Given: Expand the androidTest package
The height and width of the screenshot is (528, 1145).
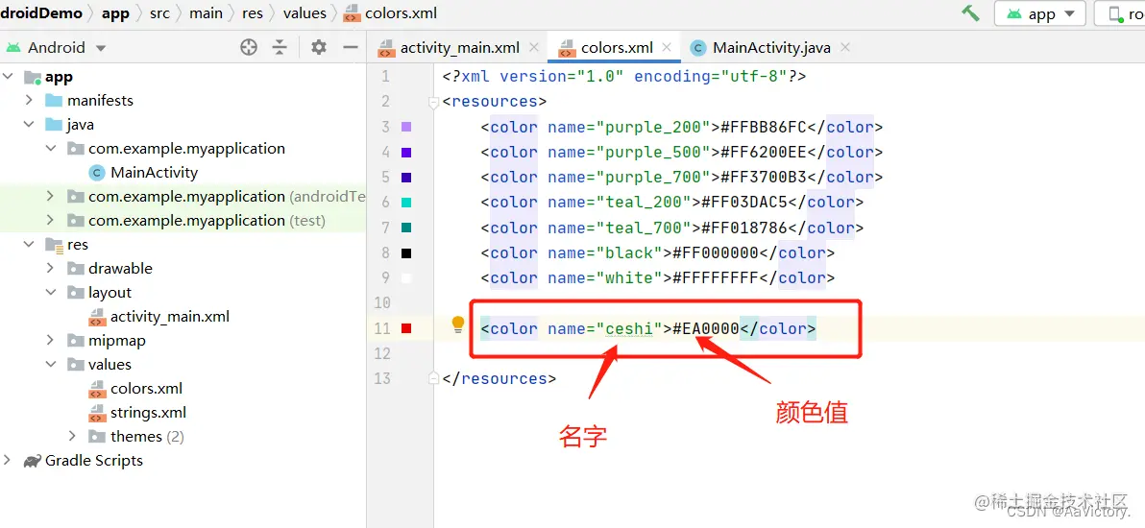Looking at the screenshot, I should point(50,196).
